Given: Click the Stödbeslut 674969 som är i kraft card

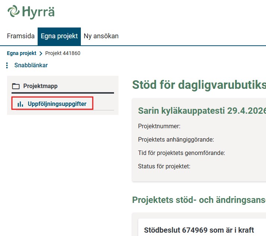Looking at the screenshot, I should pos(202,227).
